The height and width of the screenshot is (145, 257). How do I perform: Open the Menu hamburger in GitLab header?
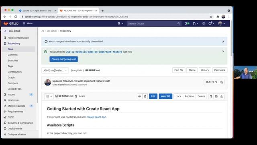pyautogui.click(x=28, y=23)
